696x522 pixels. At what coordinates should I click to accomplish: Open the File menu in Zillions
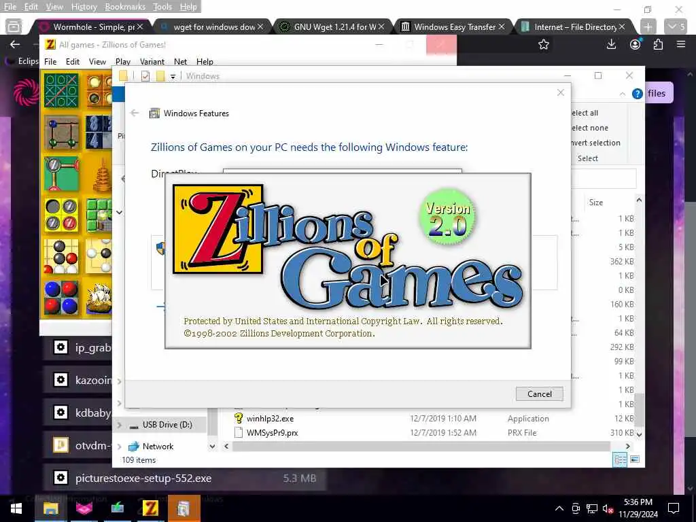point(50,62)
